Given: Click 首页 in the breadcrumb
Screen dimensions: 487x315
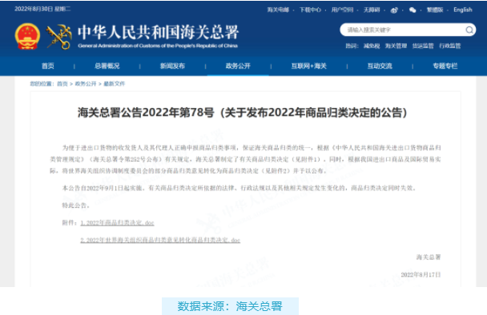Looking at the screenshot, I should pyautogui.click(x=62, y=84).
